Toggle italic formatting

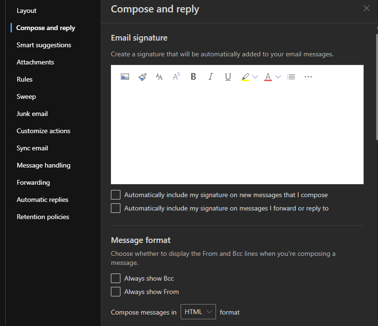point(211,76)
